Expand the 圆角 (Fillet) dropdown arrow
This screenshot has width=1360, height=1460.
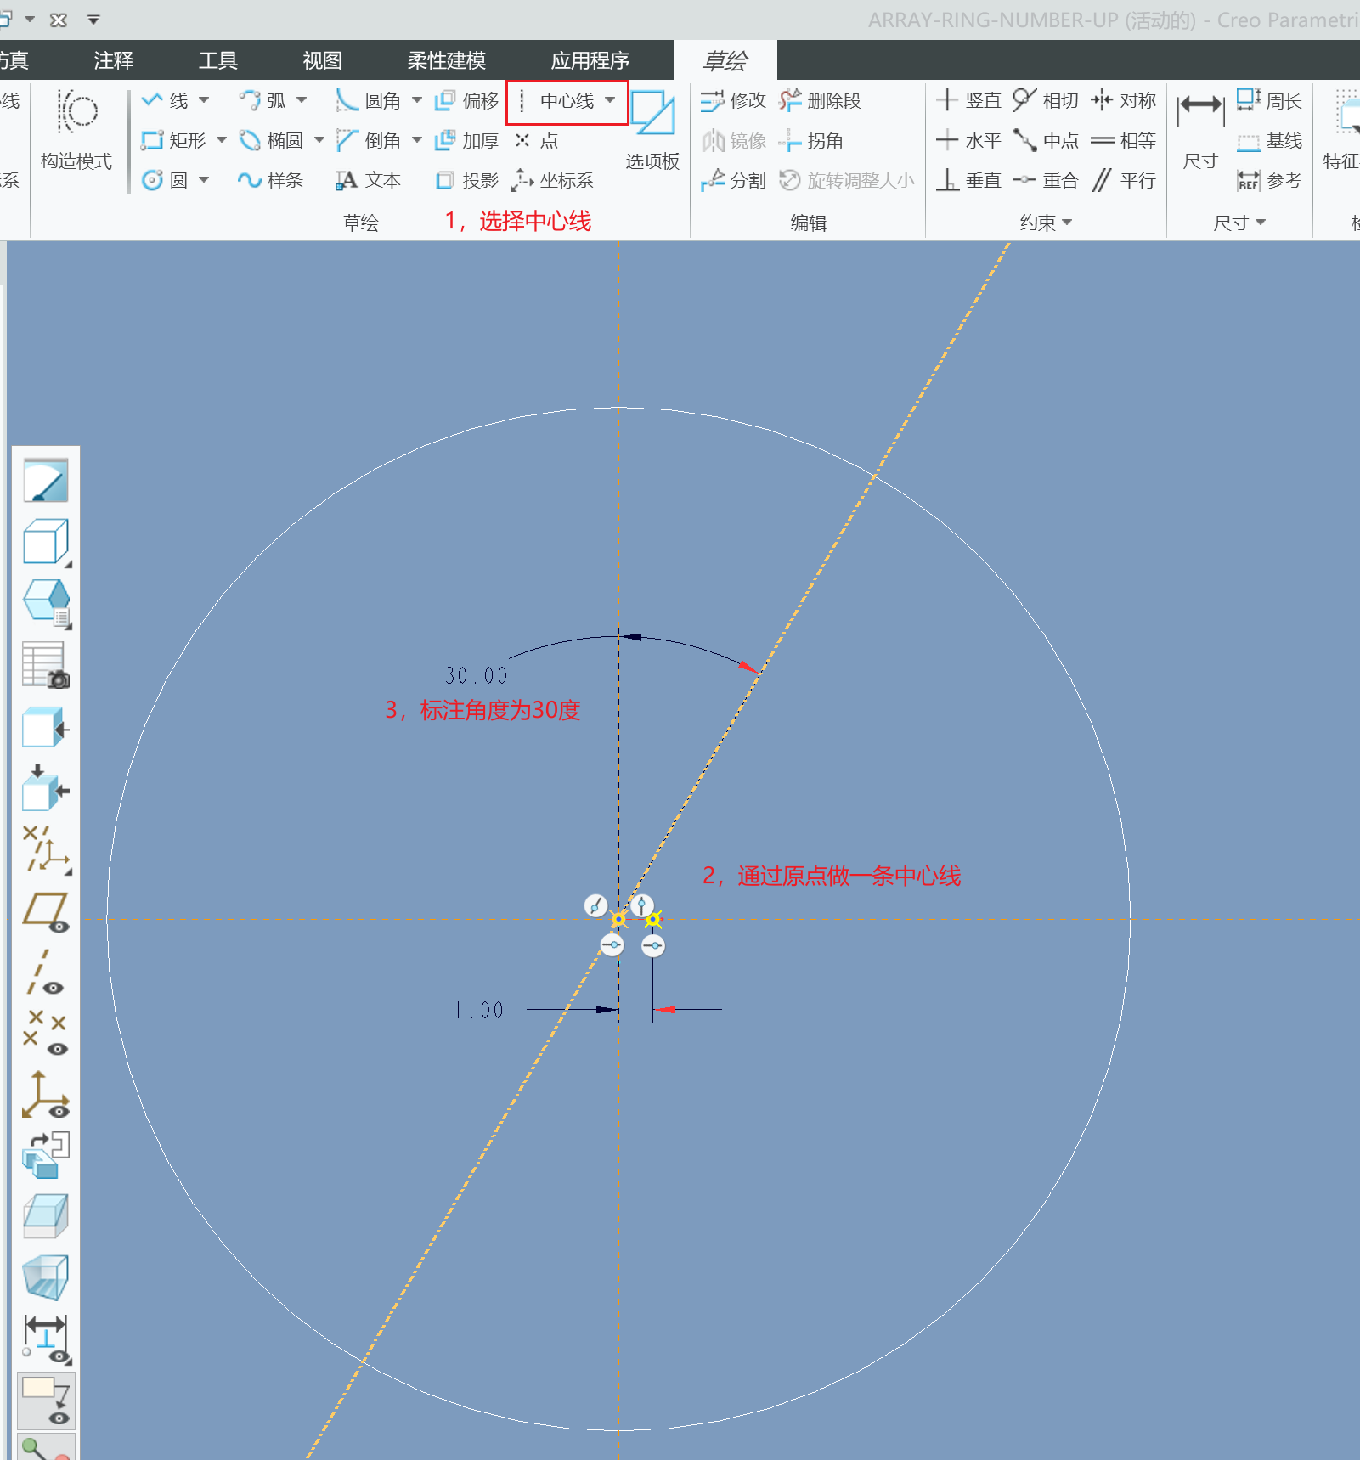click(x=417, y=100)
